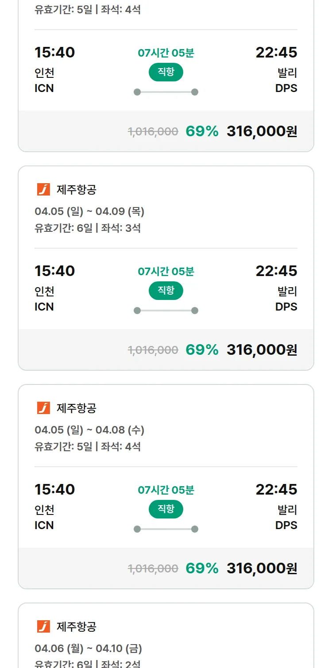Tap the 69% discount label on 04.05~04.09 flight
This screenshot has width=332, height=668.
coord(202,350)
